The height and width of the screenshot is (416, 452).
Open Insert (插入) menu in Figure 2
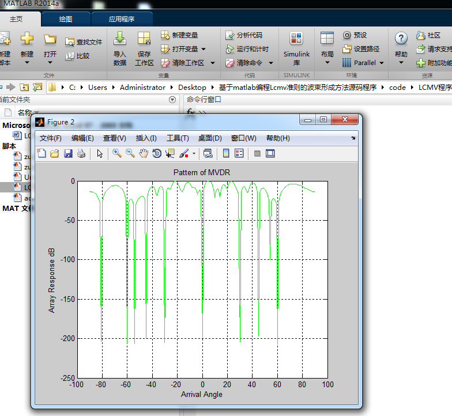click(x=146, y=138)
